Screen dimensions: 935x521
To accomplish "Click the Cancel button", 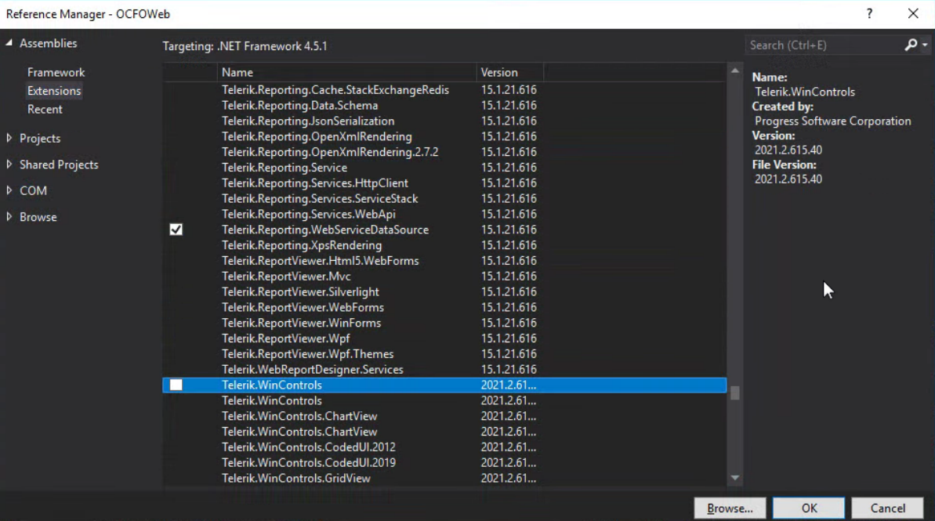I will [x=887, y=508].
